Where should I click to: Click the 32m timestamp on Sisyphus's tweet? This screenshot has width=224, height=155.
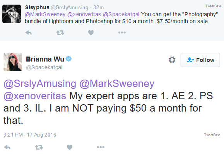(98, 8)
